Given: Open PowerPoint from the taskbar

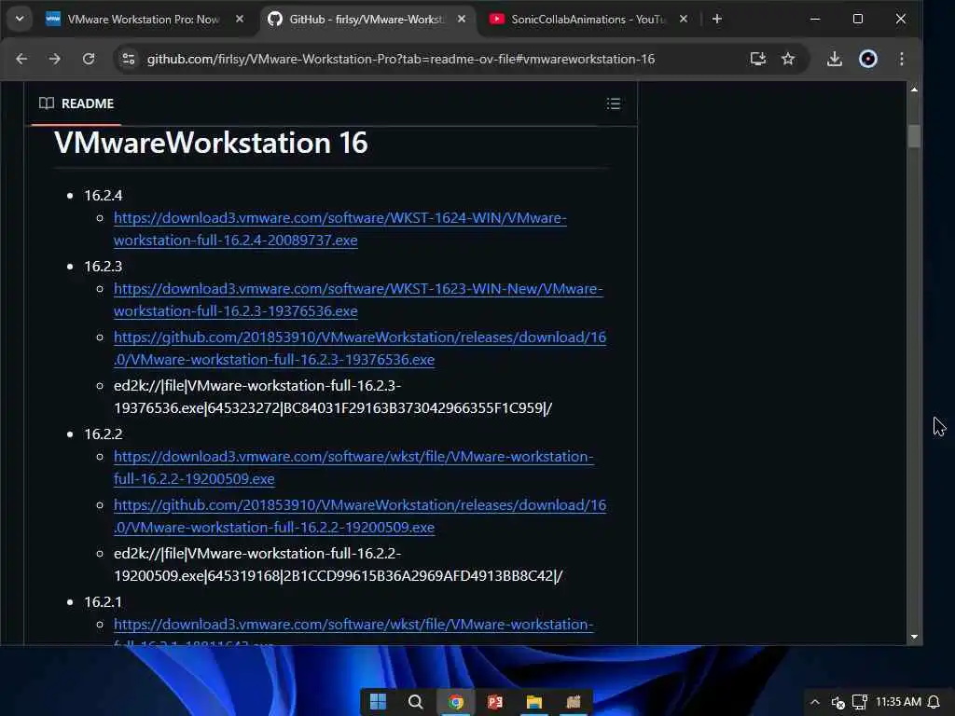Looking at the screenshot, I should point(495,702).
